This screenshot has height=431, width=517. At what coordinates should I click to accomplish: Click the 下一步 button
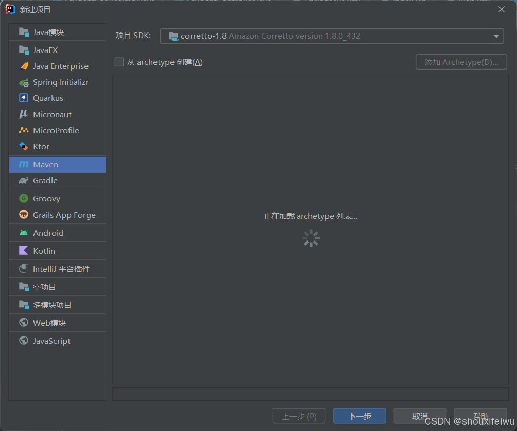coord(359,416)
